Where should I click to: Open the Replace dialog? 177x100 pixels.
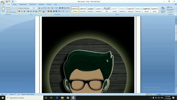[171, 10]
